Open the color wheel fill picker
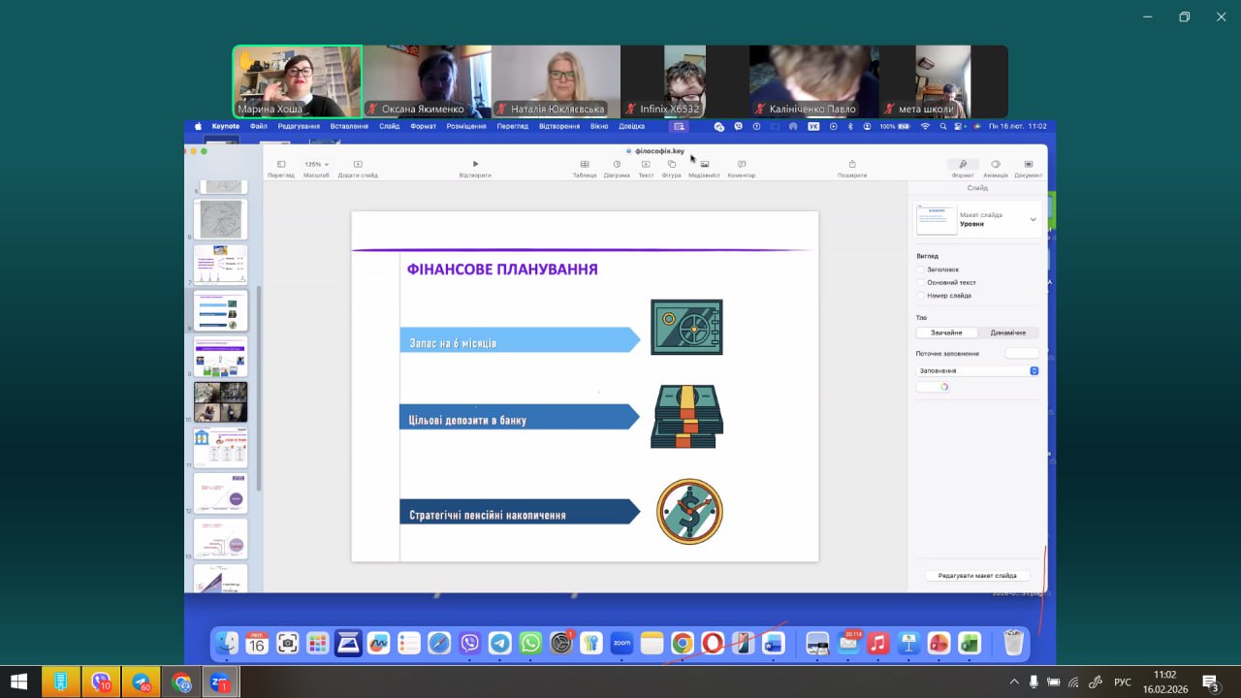The height and width of the screenshot is (698, 1241). click(933, 387)
